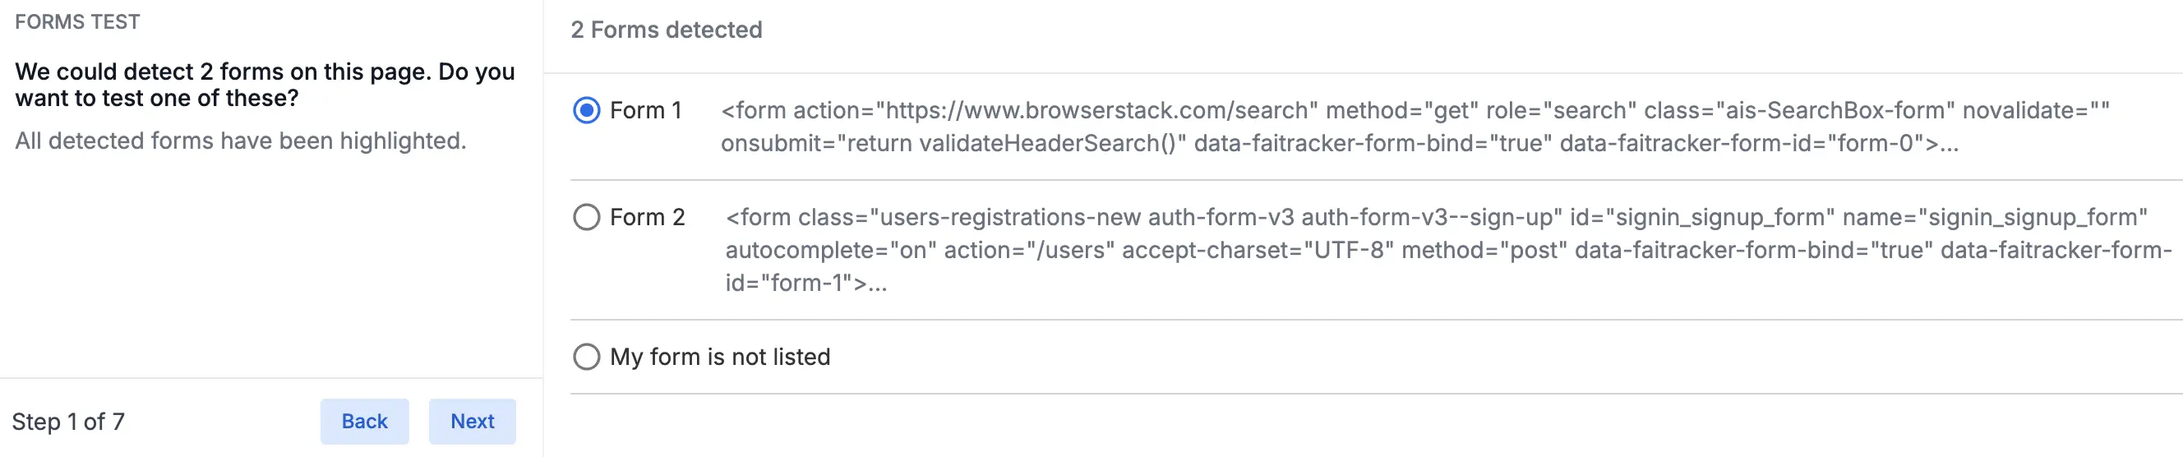2183x457 pixels.
Task: Select the Form 2 radio button
Action: [586, 217]
